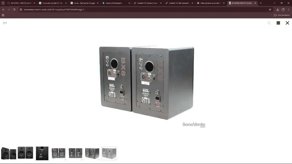Click the main BX8 speakers rear image

click(146, 83)
